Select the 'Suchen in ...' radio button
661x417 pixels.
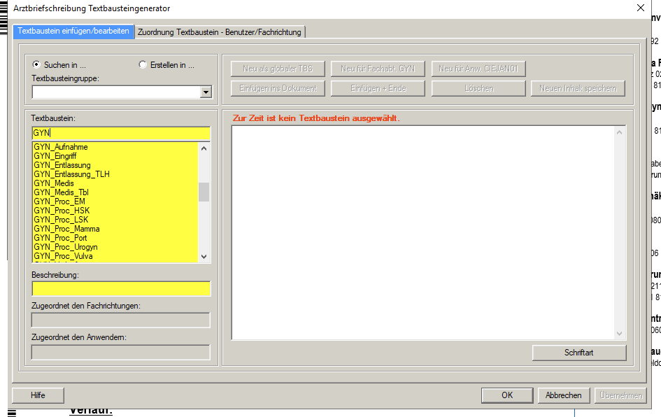coord(36,65)
